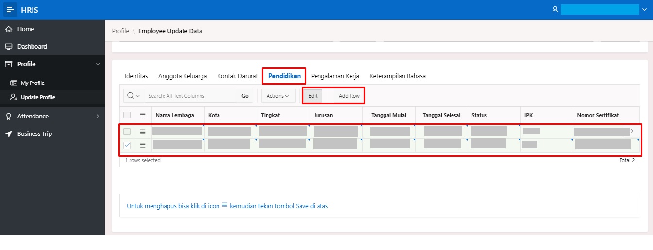The height and width of the screenshot is (250, 653).
Task: Switch to the Identitas tab
Action: point(136,76)
